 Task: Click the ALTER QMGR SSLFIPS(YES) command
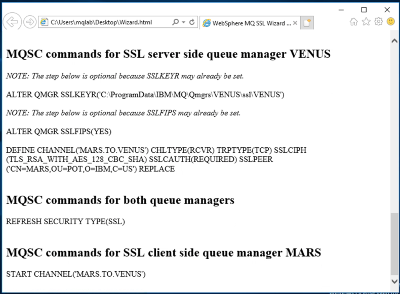[x=59, y=132]
